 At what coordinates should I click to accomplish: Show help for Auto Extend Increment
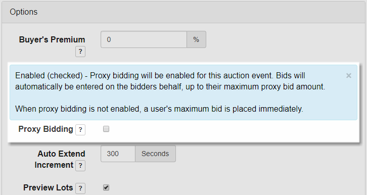pyautogui.click(x=80, y=166)
